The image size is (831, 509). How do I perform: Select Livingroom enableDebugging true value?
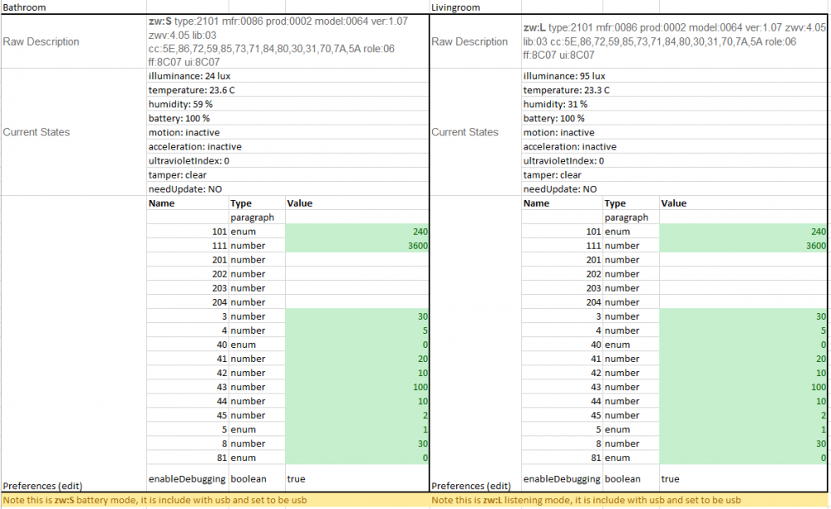[x=671, y=479]
